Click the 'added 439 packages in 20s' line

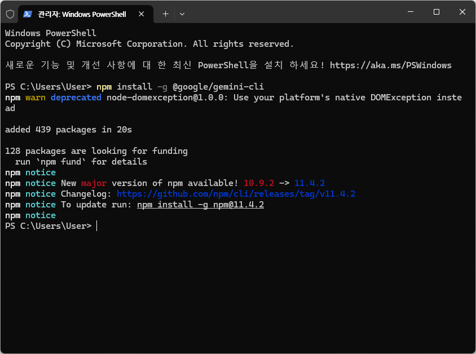[x=68, y=130]
